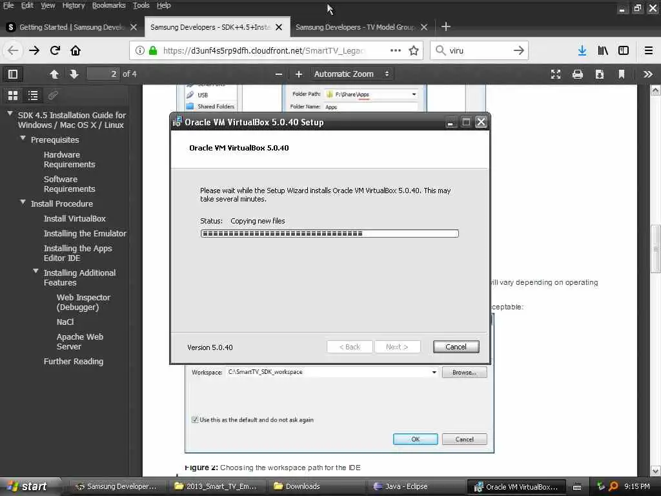The image size is (661, 496).
Task: Open the View menu
Action: [48, 5]
